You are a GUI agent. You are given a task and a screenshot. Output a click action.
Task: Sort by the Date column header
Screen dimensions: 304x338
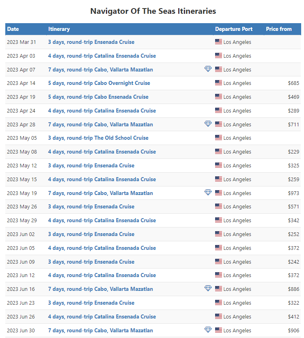click(13, 29)
